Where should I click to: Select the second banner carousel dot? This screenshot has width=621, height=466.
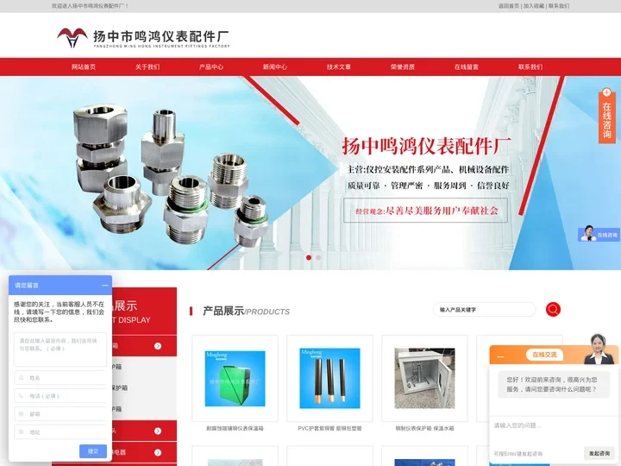pyautogui.click(x=318, y=257)
